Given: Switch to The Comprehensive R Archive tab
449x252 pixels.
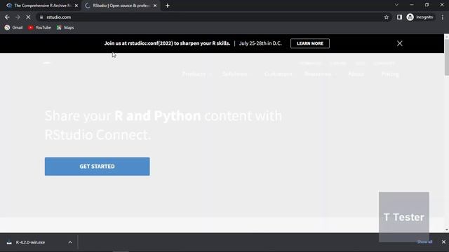Looking at the screenshot, I should (x=42, y=6).
